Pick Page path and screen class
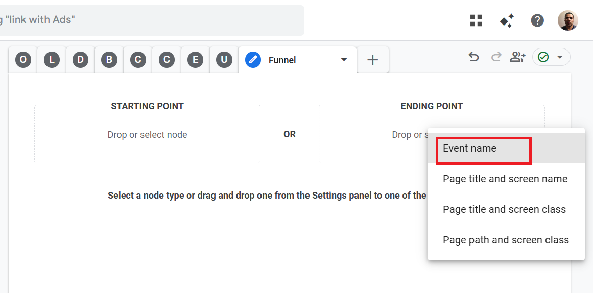Image resolution: width=593 pixels, height=293 pixels. (x=506, y=240)
